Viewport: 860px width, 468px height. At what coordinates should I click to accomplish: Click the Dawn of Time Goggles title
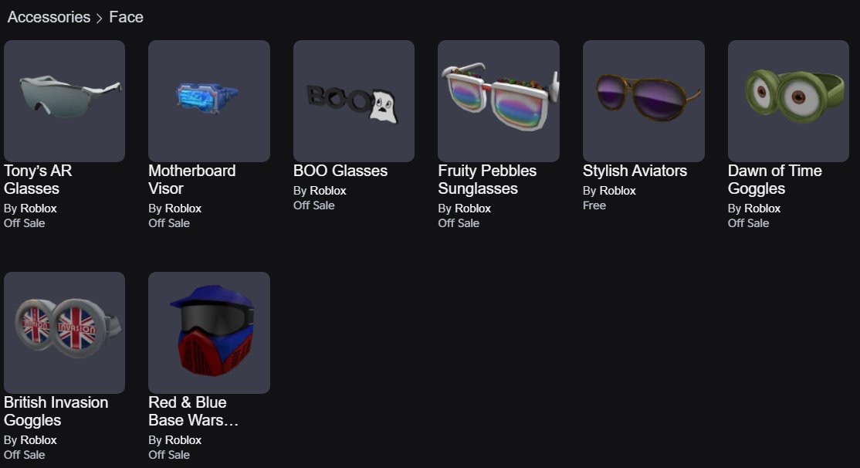click(774, 179)
